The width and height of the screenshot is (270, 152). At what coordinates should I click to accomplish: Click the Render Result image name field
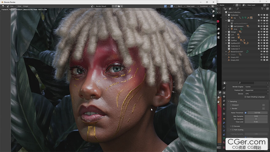click(103, 6)
